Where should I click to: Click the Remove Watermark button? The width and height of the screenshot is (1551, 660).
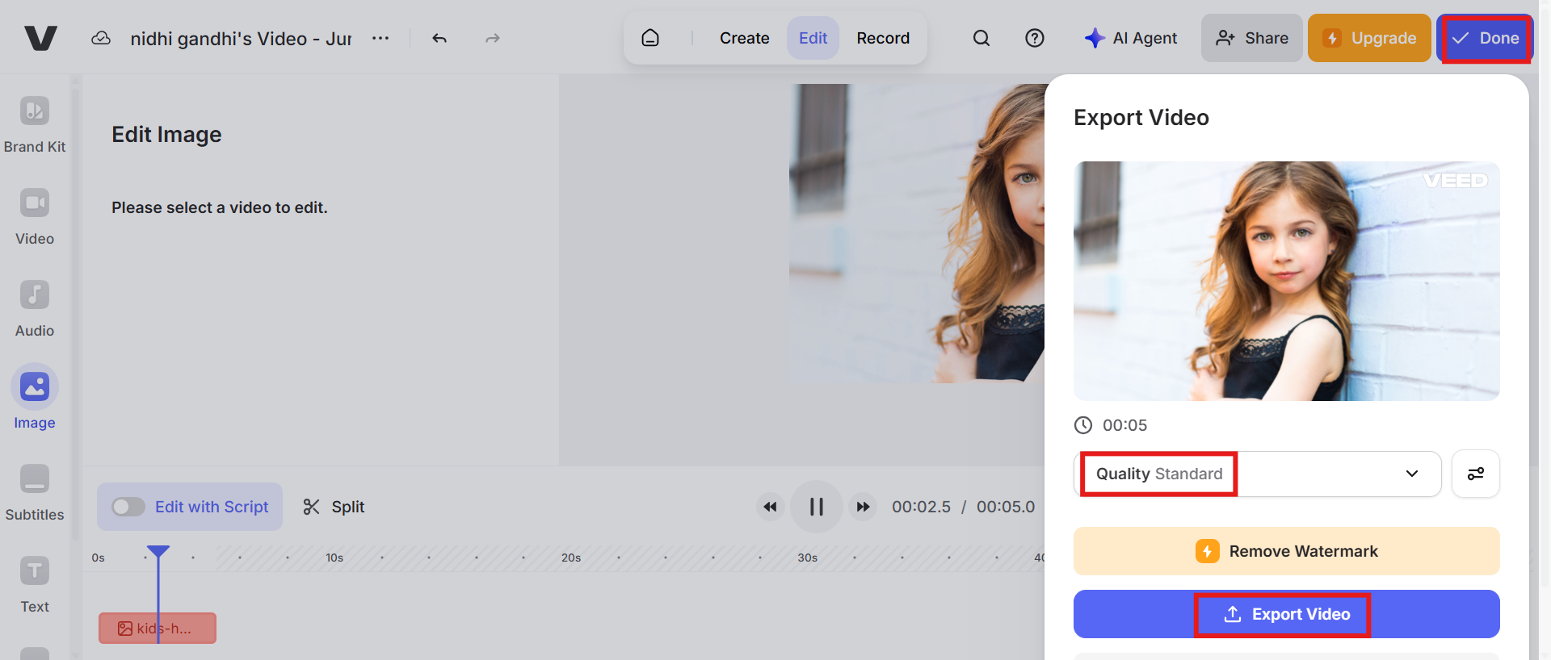pyautogui.click(x=1287, y=551)
